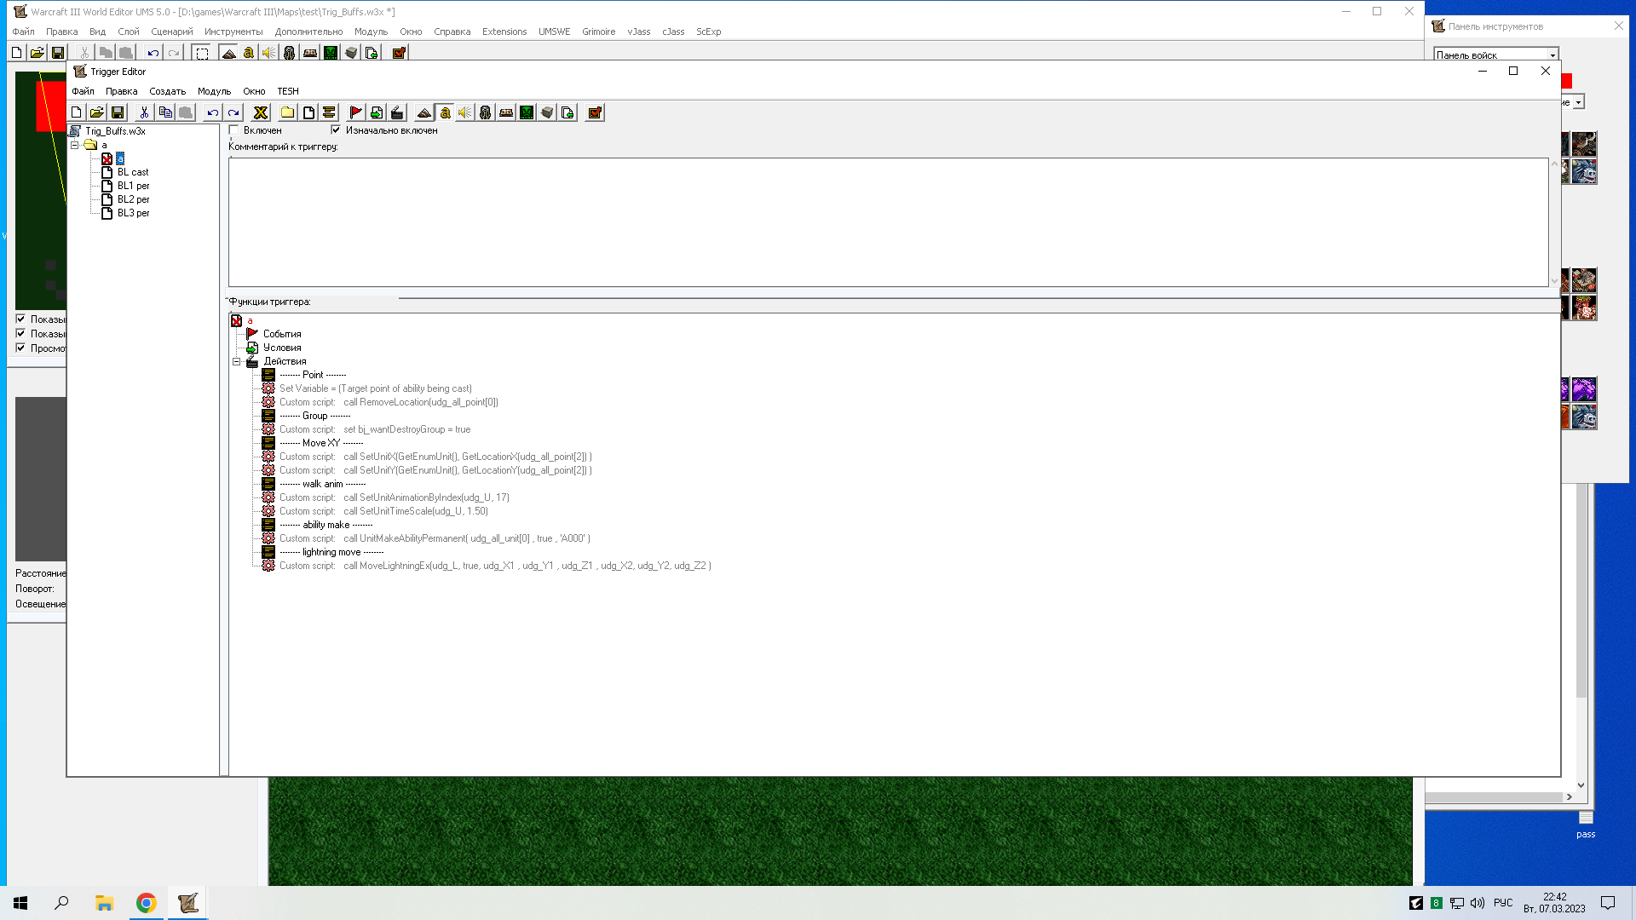This screenshot has width=1636, height=920.
Task: Click the Variables X icon in trigger toolbar
Action: [261, 112]
